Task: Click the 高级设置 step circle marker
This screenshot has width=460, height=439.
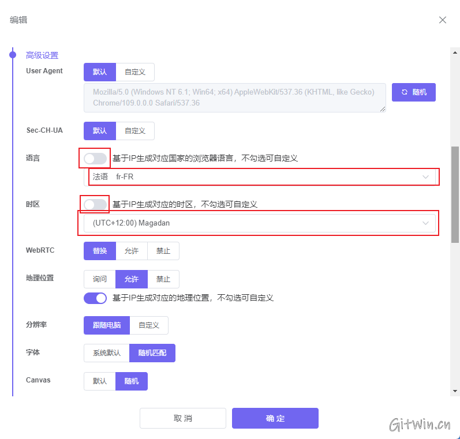Action: (13, 55)
